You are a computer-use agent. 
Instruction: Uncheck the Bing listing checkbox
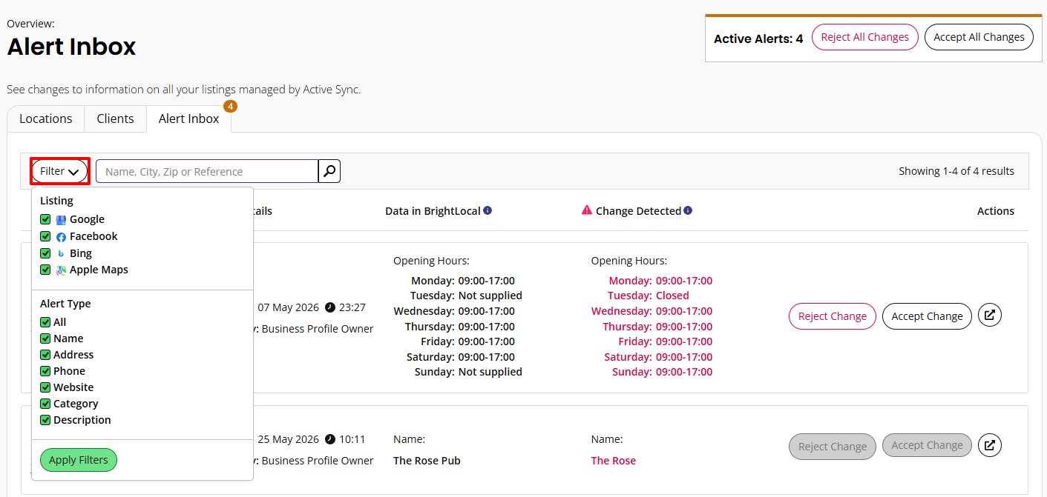(45, 253)
